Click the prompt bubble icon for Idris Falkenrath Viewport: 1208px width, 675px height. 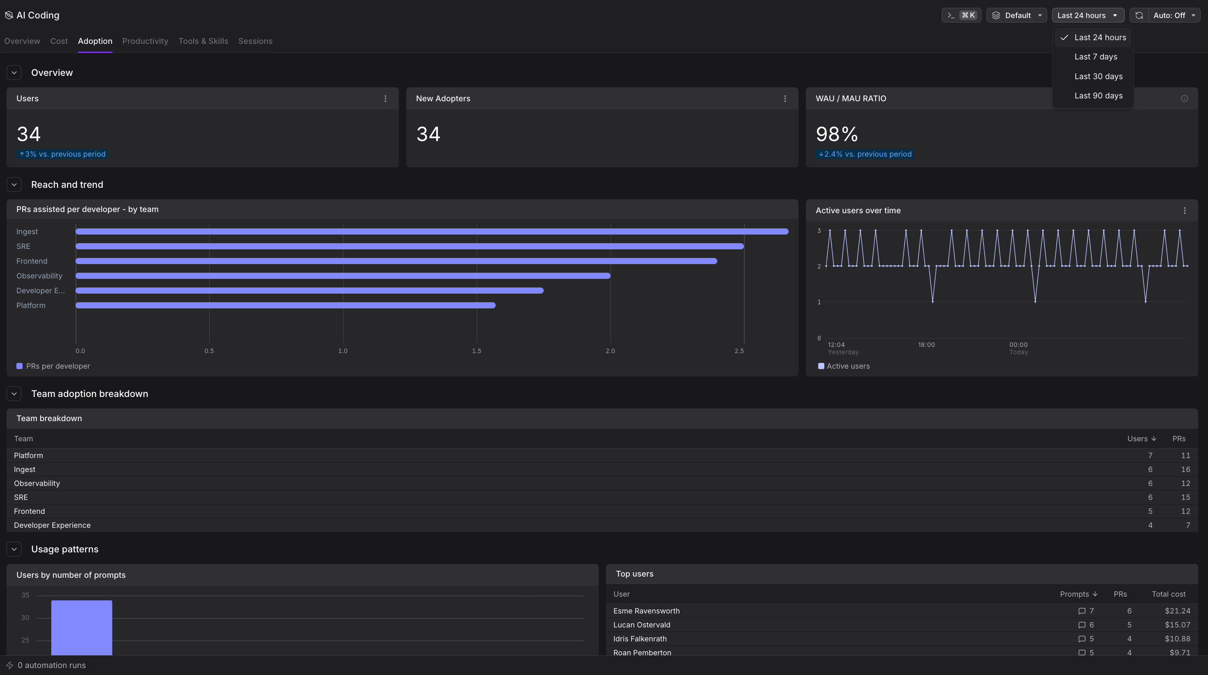[1082, 639]
